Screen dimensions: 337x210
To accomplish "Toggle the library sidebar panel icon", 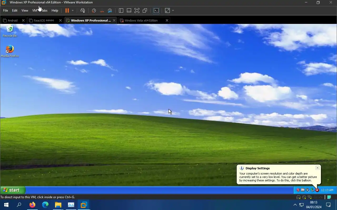I will click(121, 10).
